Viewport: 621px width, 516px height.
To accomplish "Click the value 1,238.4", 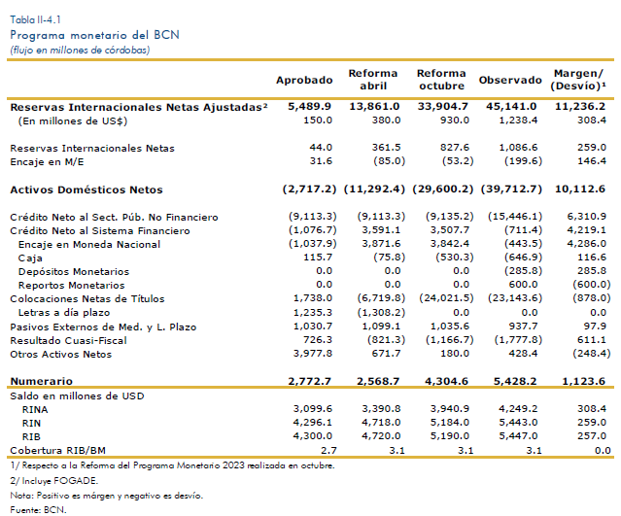I will pos(518,120).
